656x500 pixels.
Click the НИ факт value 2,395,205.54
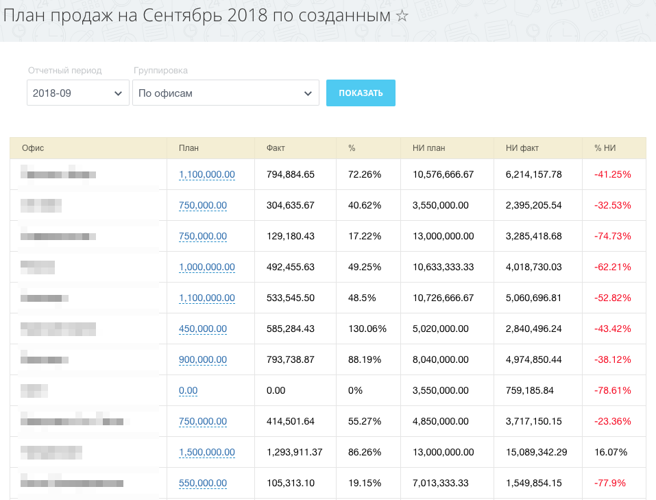pyautogui.click(x=533, y=206)
